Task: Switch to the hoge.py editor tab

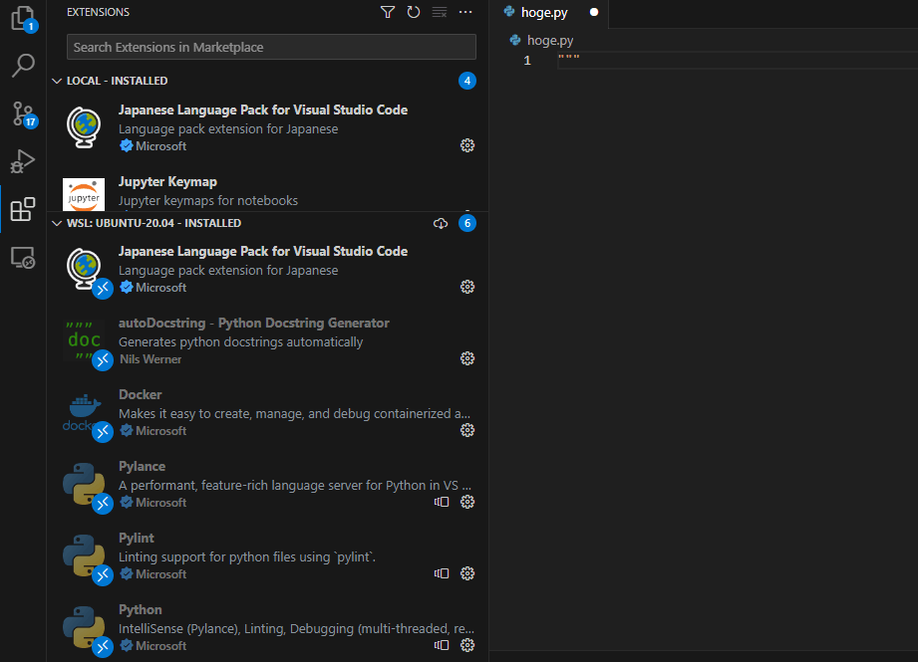Action: tap(544, 13)
